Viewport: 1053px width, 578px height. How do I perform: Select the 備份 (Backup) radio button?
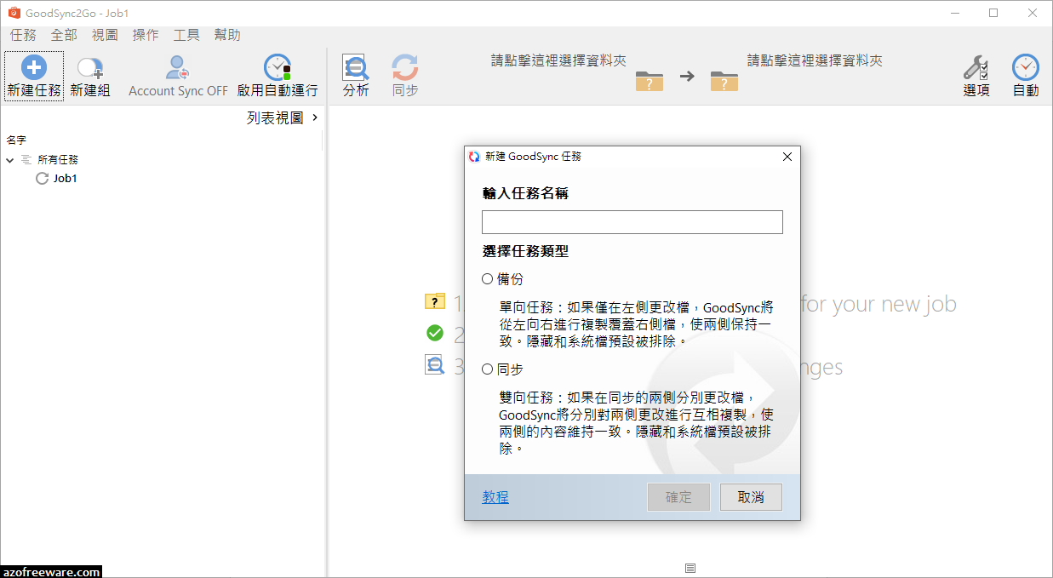[488, 279]
